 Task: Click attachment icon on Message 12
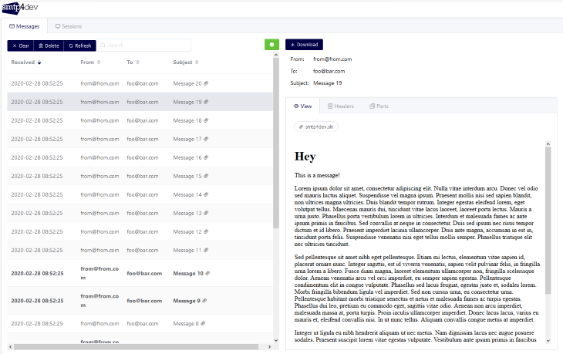pyautogui.click(x=206, y=231)
